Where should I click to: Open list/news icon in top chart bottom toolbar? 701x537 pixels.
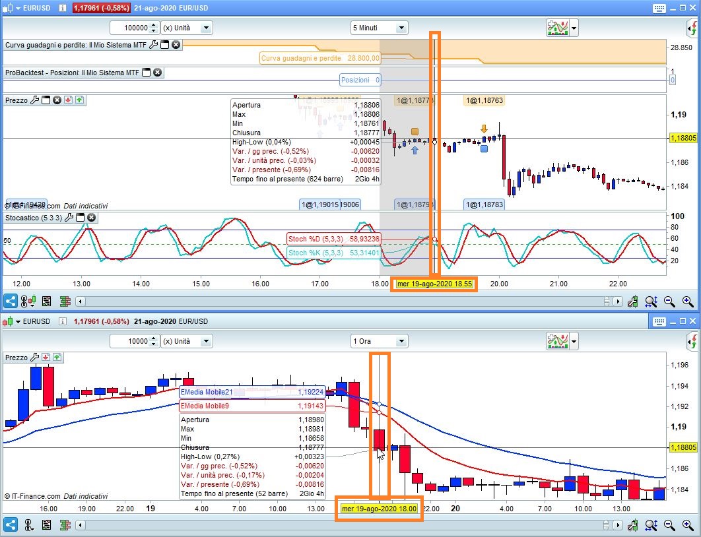[x=46, y=301]
